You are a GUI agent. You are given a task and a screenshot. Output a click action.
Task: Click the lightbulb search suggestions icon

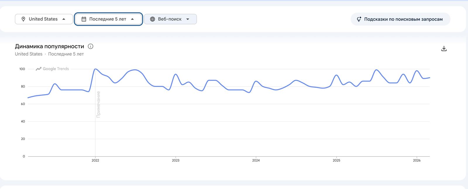click(x=359, y=20)
